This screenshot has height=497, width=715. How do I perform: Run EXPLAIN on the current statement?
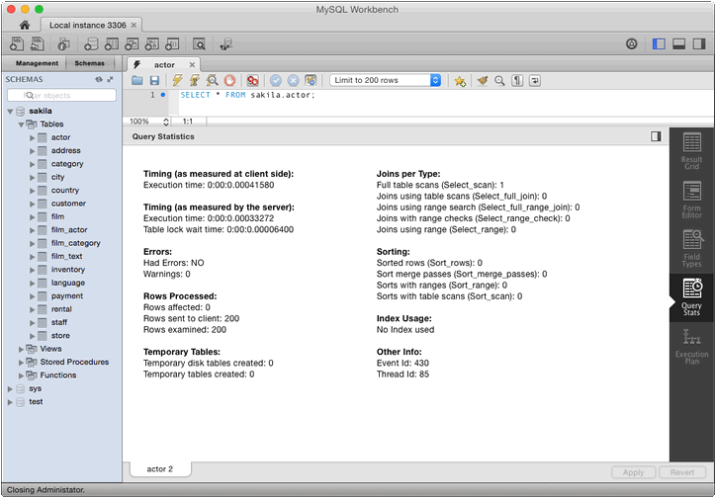coord(212,81)
